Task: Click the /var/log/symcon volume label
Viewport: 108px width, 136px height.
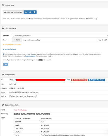Action: pos(43,114)
